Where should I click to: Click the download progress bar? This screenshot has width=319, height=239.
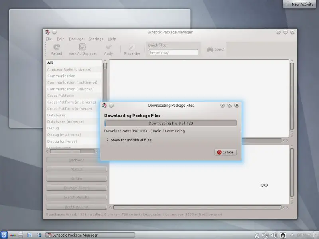click(x=171, y=123)
